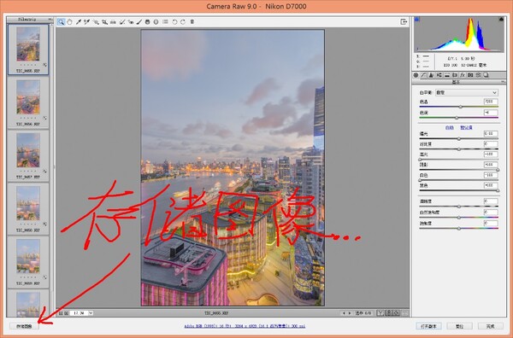Screen dimensions: 513x338
Task: Click the trash icon to mark for deletion
Action: pyautogui.click(x=192, y=22)
